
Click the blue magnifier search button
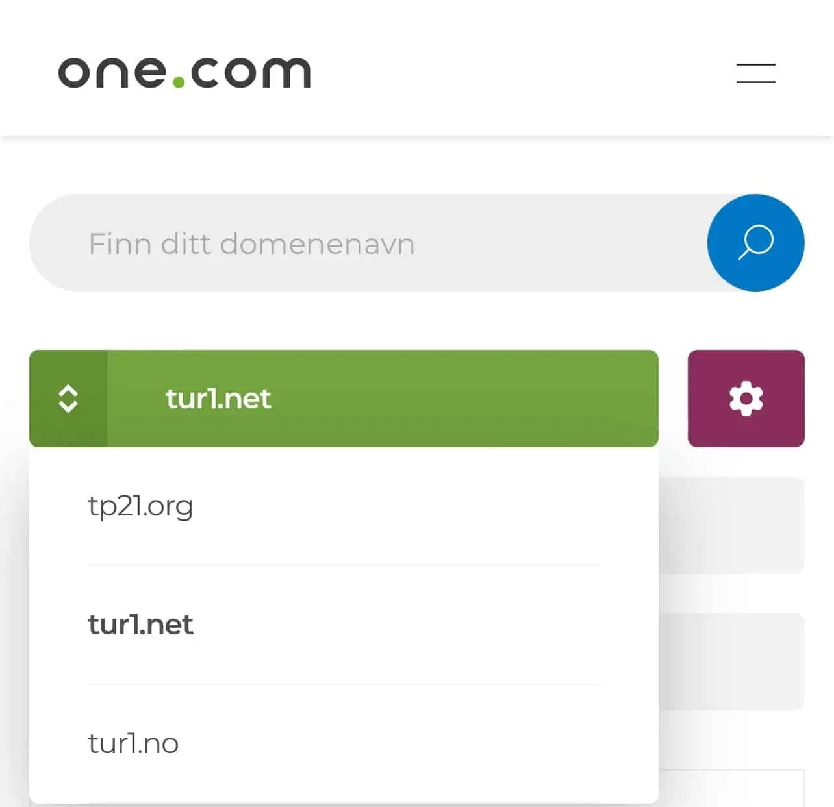pyautogui.click(x=755, y=243)
